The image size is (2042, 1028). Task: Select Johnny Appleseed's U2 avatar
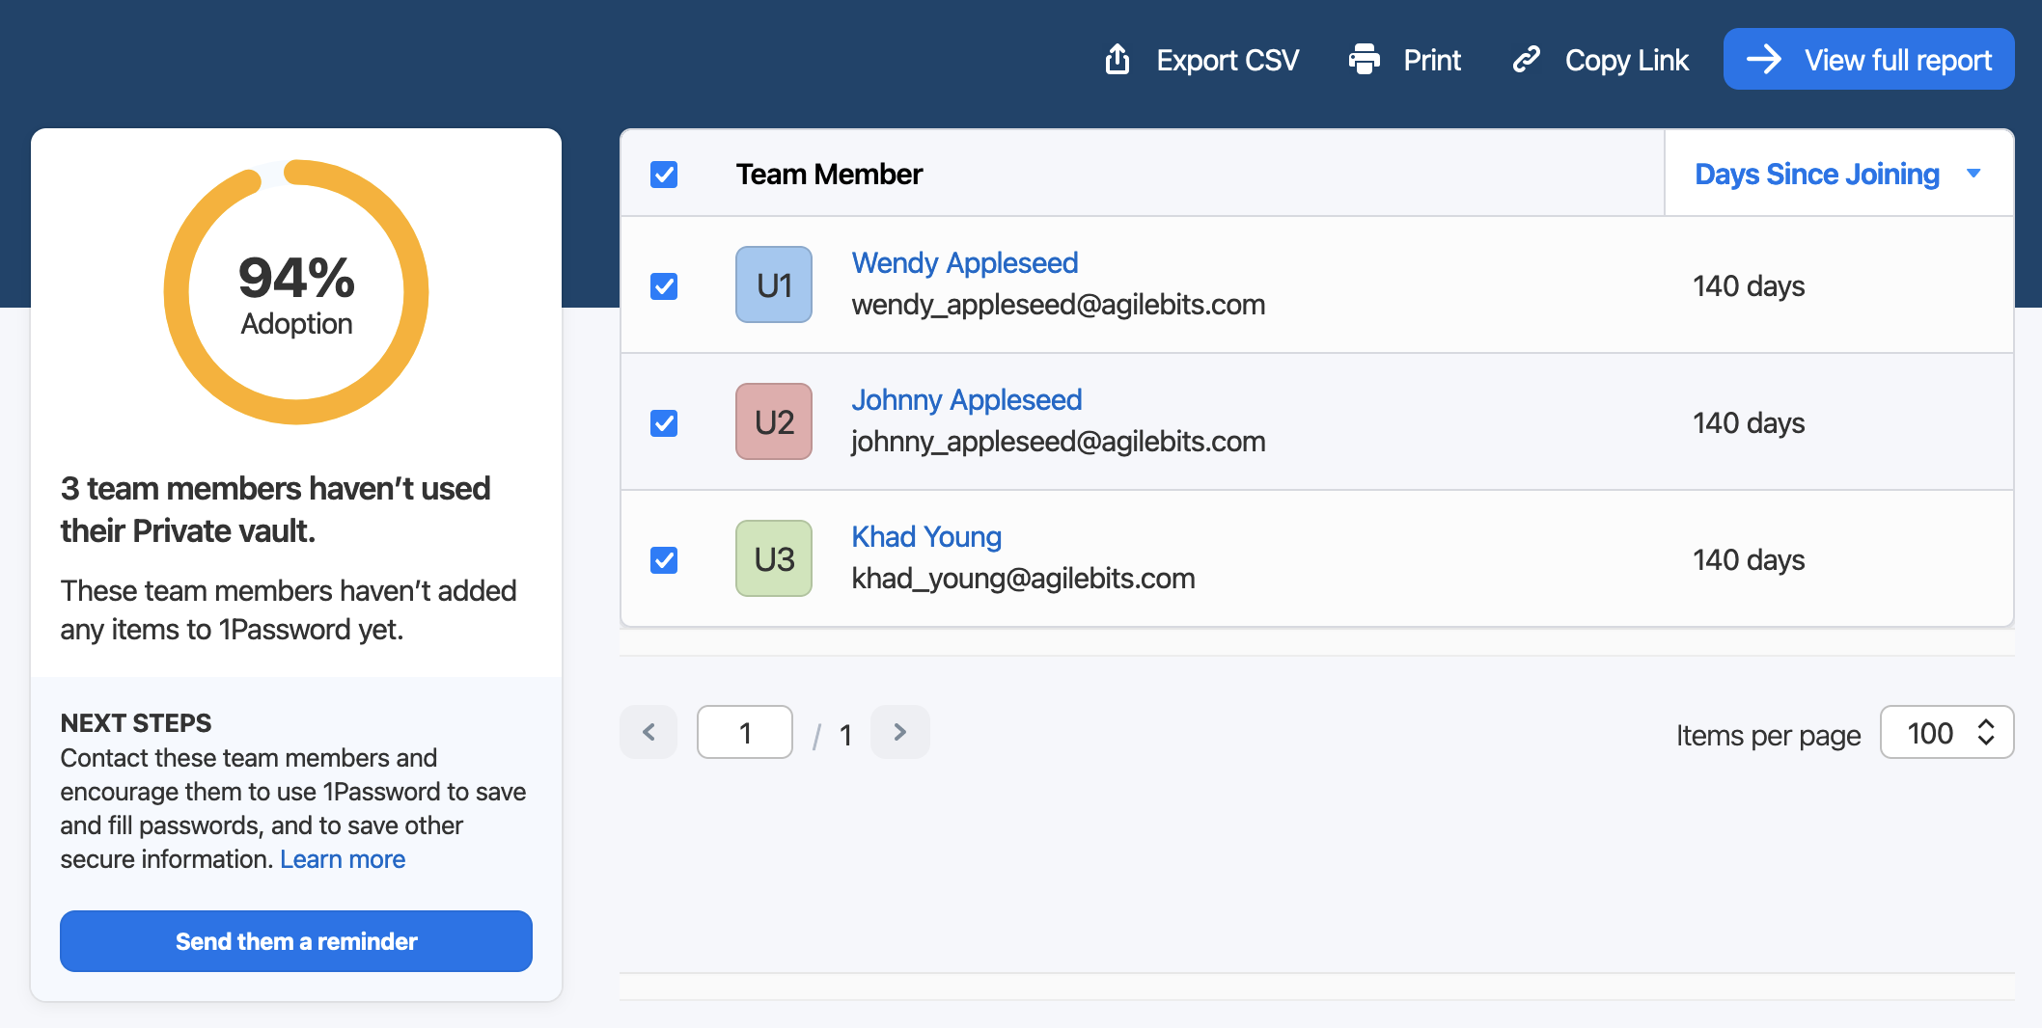773,421
